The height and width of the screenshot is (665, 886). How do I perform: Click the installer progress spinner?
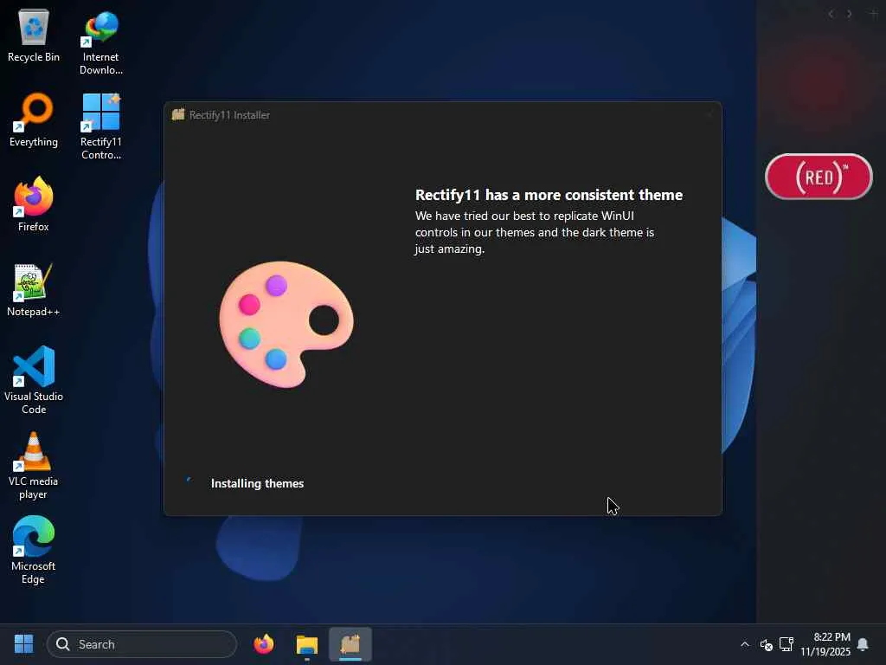[x=189, y=481]
